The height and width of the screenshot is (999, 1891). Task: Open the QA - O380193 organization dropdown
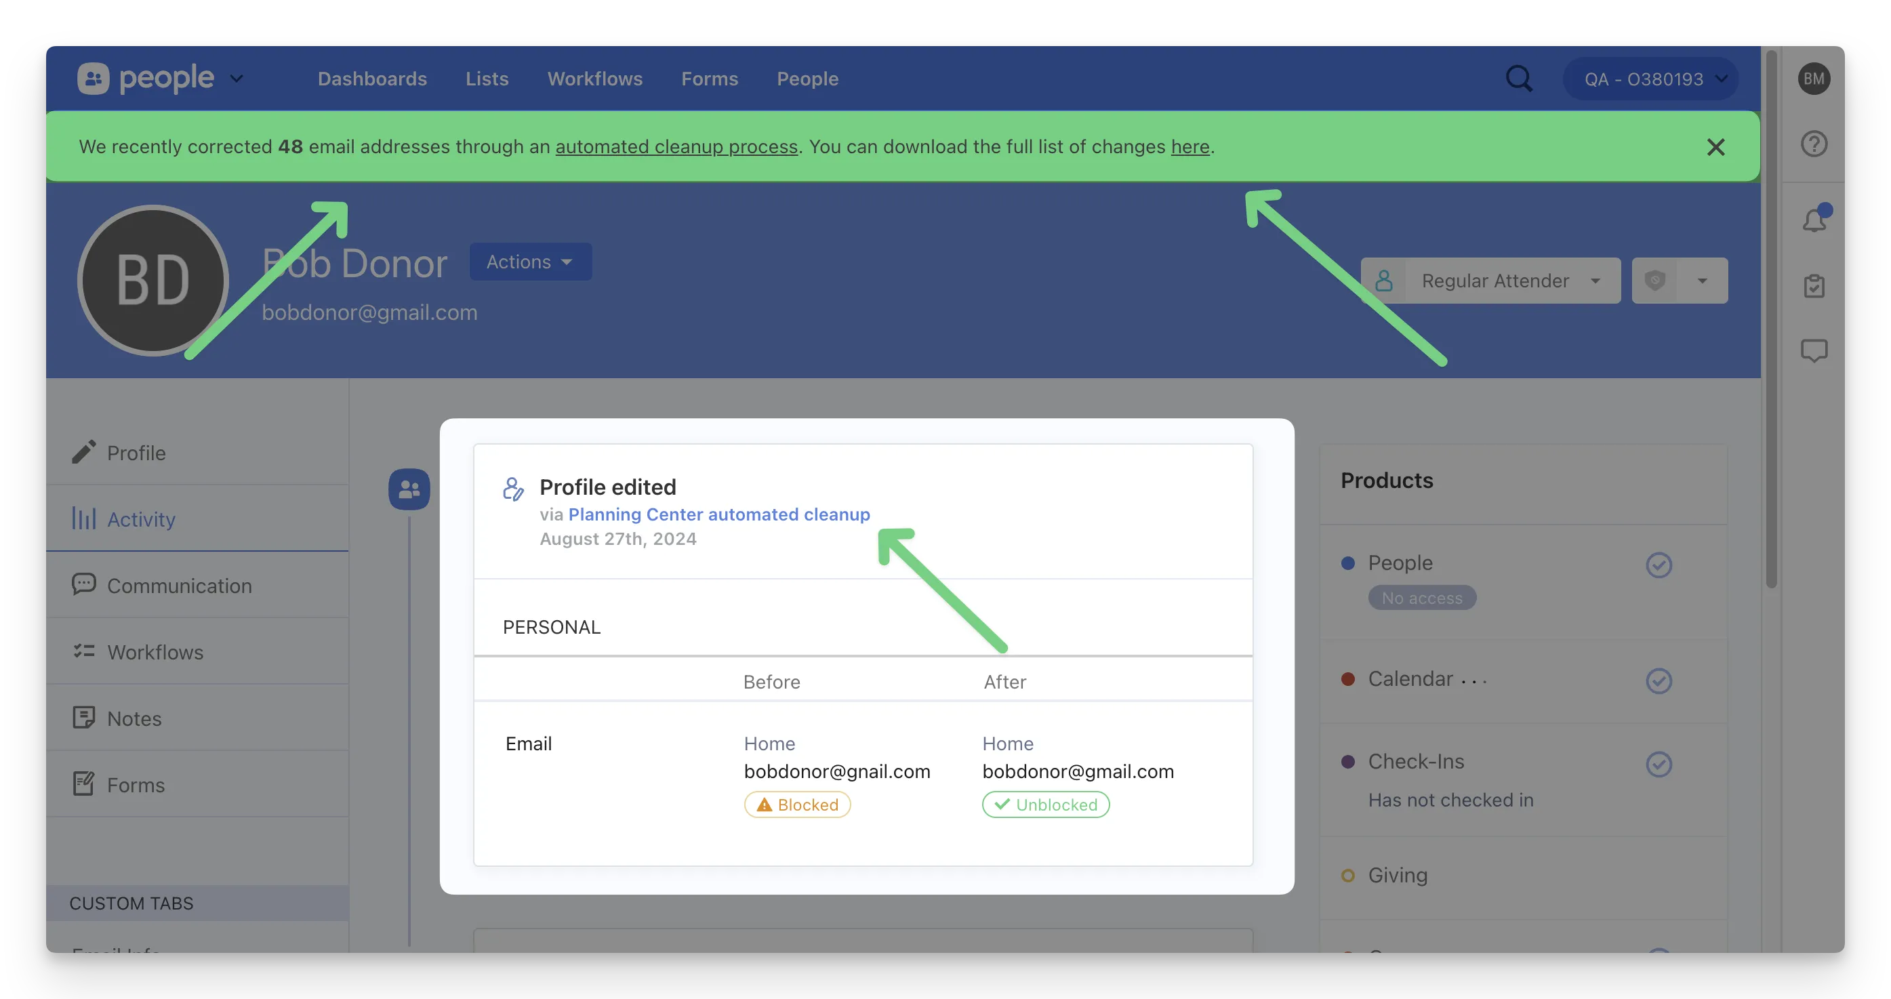pyautogui.click(x=1650, y=79)
